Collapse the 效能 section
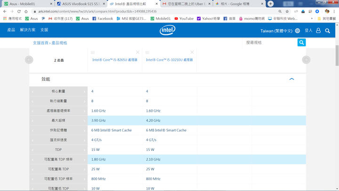Screen dimensions: 339x191 (291, 79)
